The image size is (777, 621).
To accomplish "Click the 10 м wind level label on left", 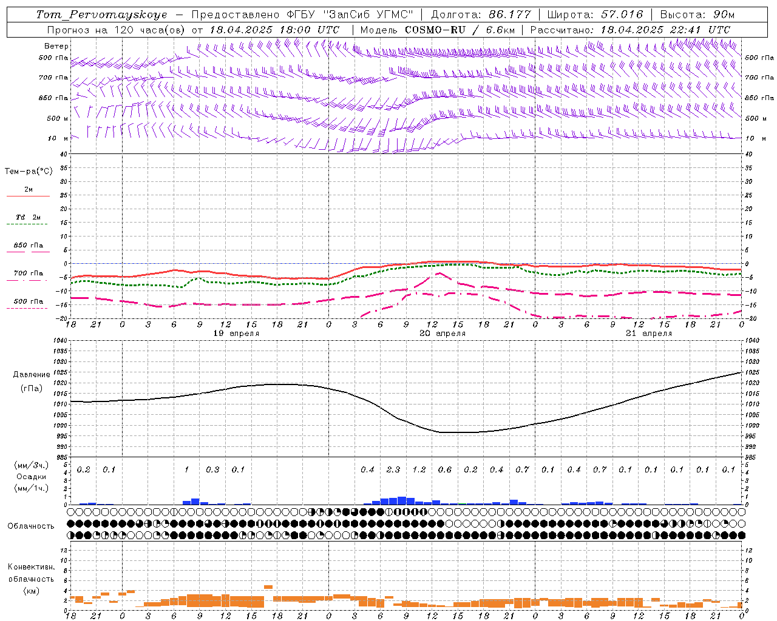I will pyautogui.click(x=58, y=138).
